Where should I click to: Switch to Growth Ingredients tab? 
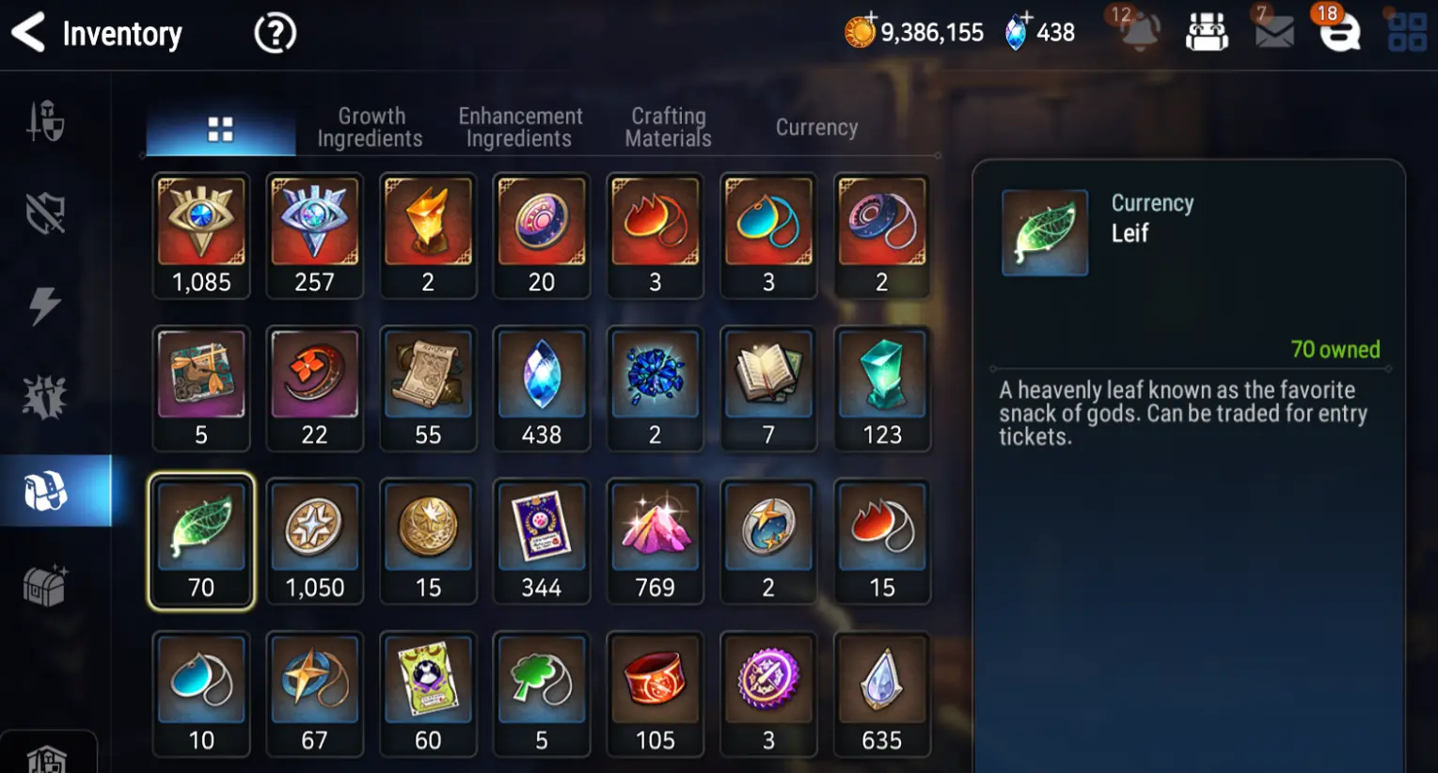[371, 127]
